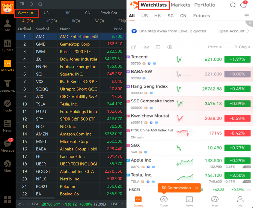Open Moo in the mobile bottom bar
Screen dimensions: 253x208
pyautogui.click(x=215, y=201)
